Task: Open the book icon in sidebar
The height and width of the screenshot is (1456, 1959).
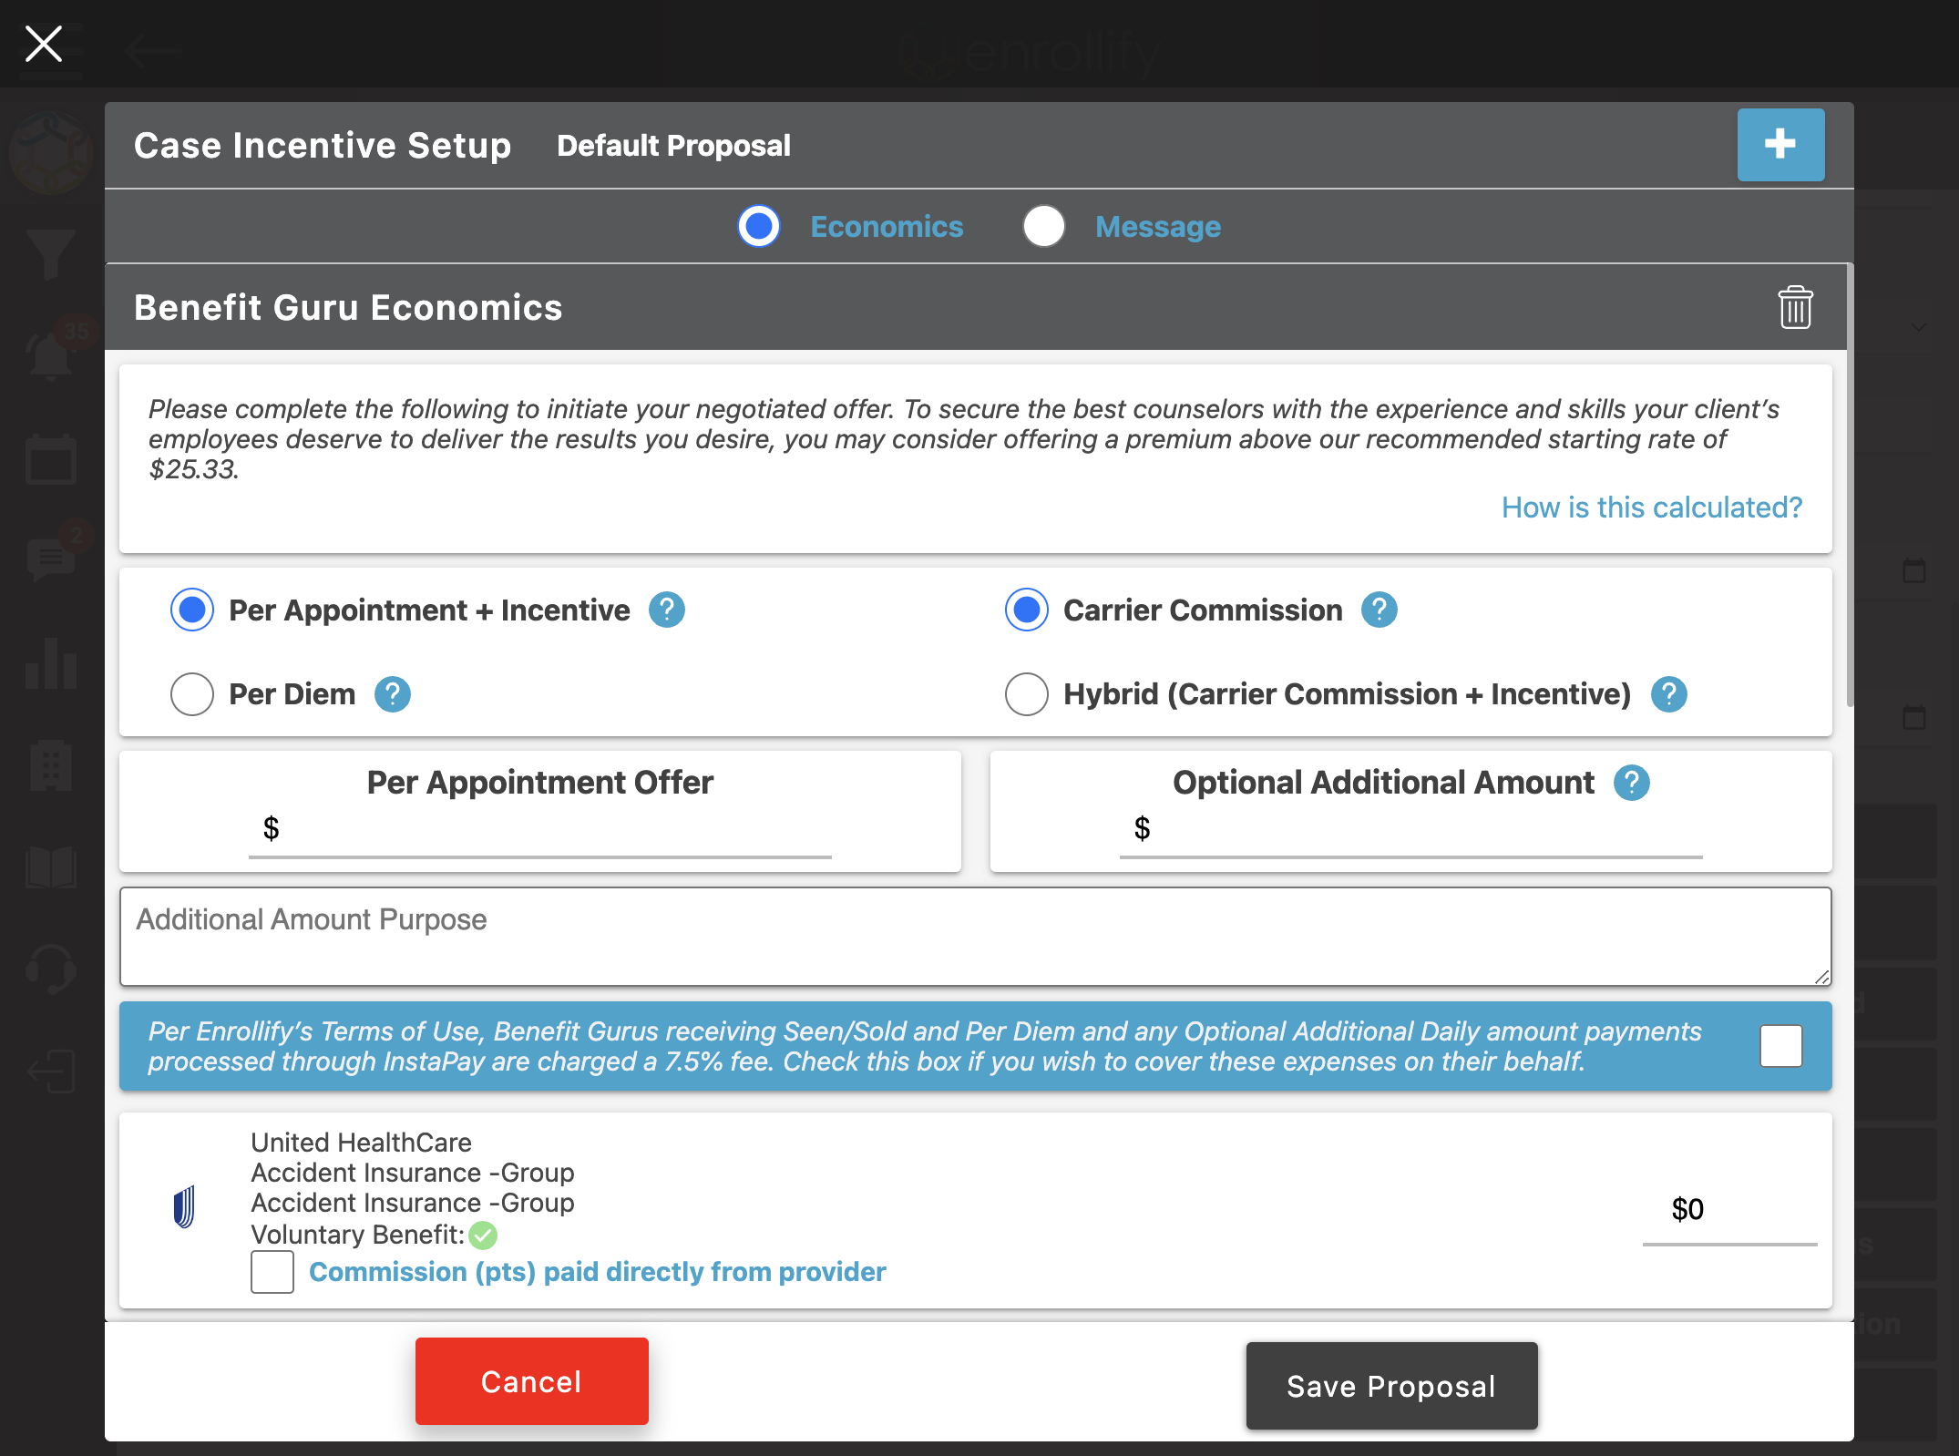Action: [51, 866]
